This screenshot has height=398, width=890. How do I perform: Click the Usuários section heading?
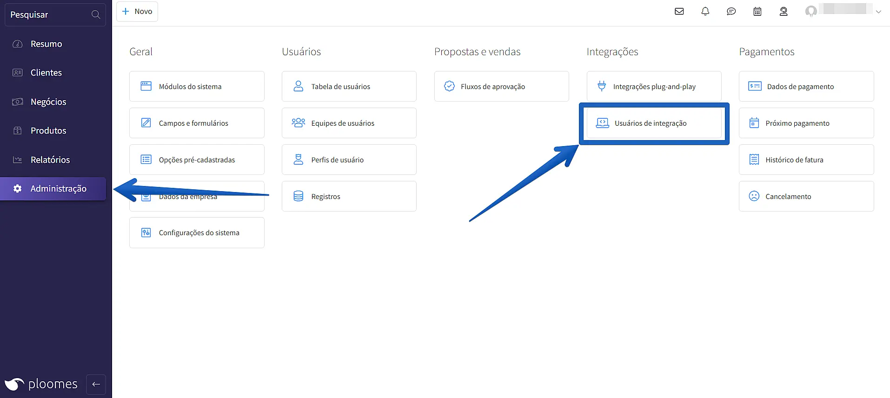[301, 52]
